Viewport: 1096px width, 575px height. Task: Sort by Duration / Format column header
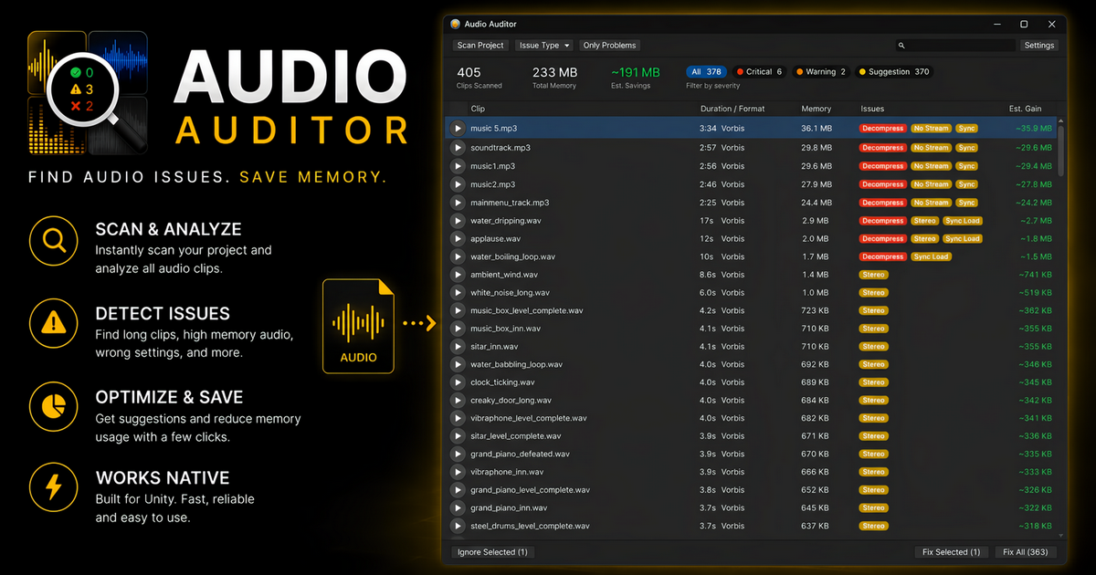tap(732, 109)
